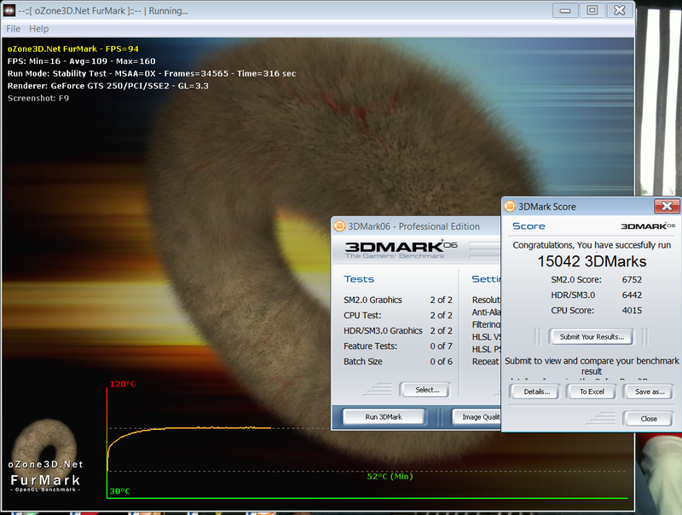The image size is (682, 515).
Task: Open the File menu in FurMark
Action: (13, 29)
